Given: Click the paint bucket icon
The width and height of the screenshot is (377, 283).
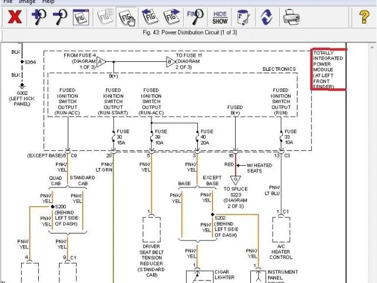Looking at the screenshot, I should (242, 17).
